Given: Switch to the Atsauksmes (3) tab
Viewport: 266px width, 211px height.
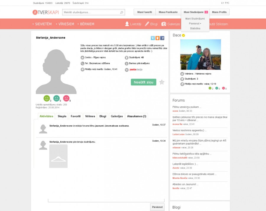Looking at the screenshot, I should 136,116.
